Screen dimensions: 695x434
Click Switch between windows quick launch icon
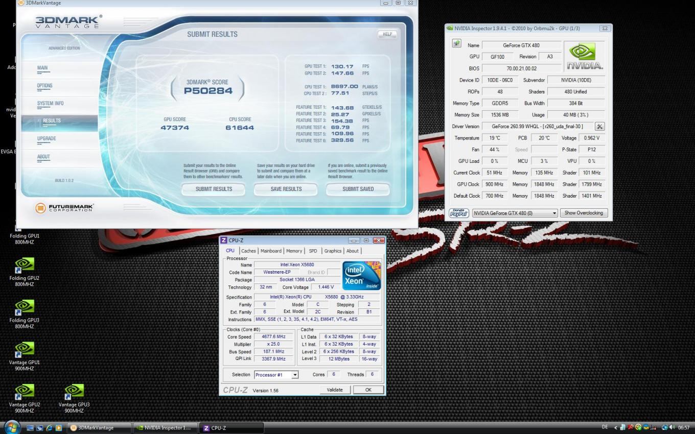pyautogui.click(x=40, y=428)
